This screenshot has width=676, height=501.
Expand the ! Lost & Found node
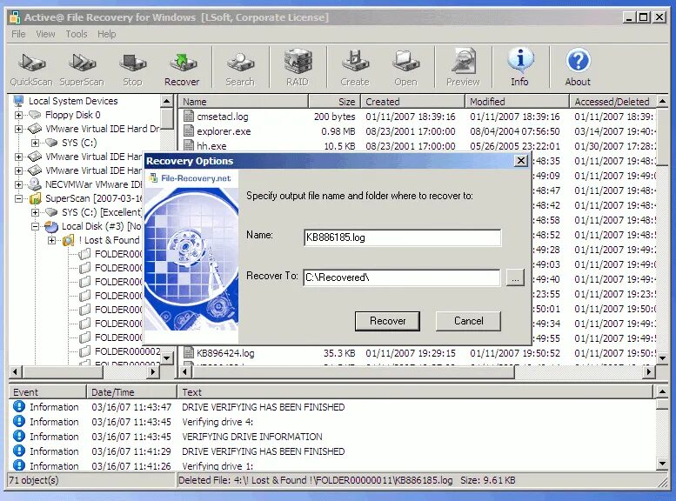click(51, 241)
